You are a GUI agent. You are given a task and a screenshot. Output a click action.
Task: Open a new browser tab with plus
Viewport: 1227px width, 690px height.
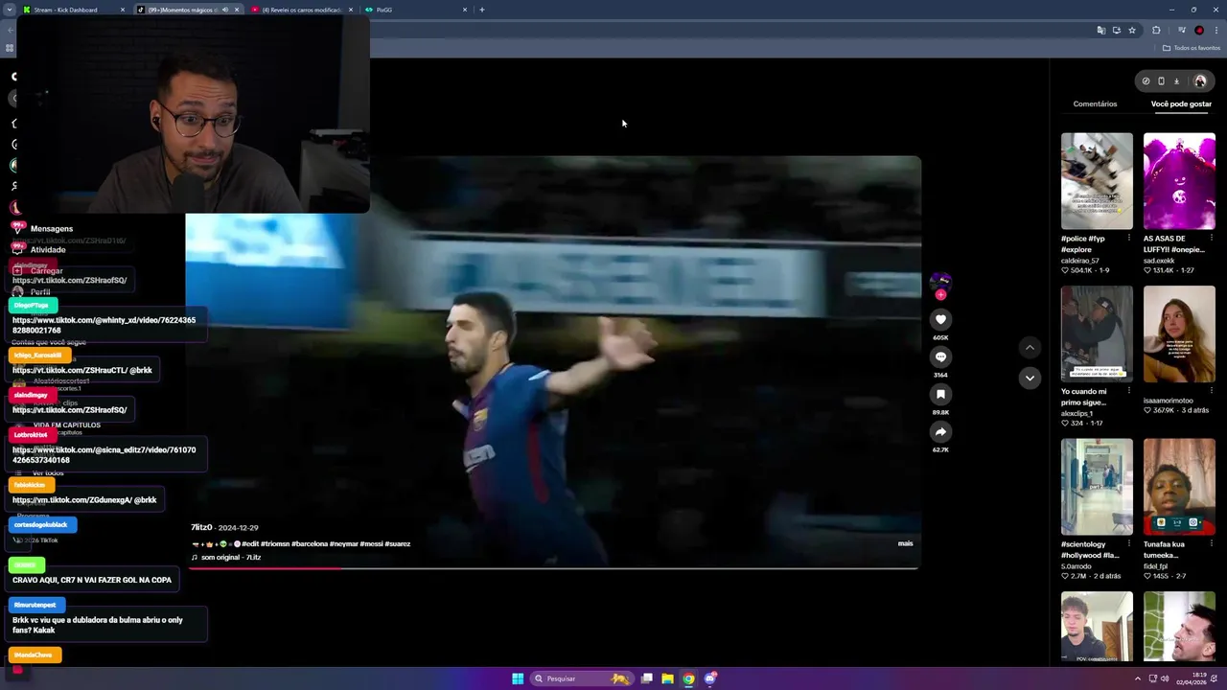481,10
